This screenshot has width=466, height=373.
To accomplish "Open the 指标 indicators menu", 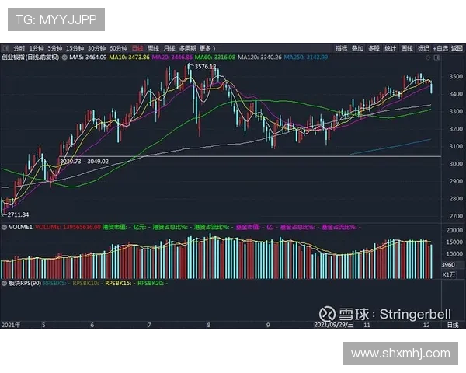I will tap(342, 47).
